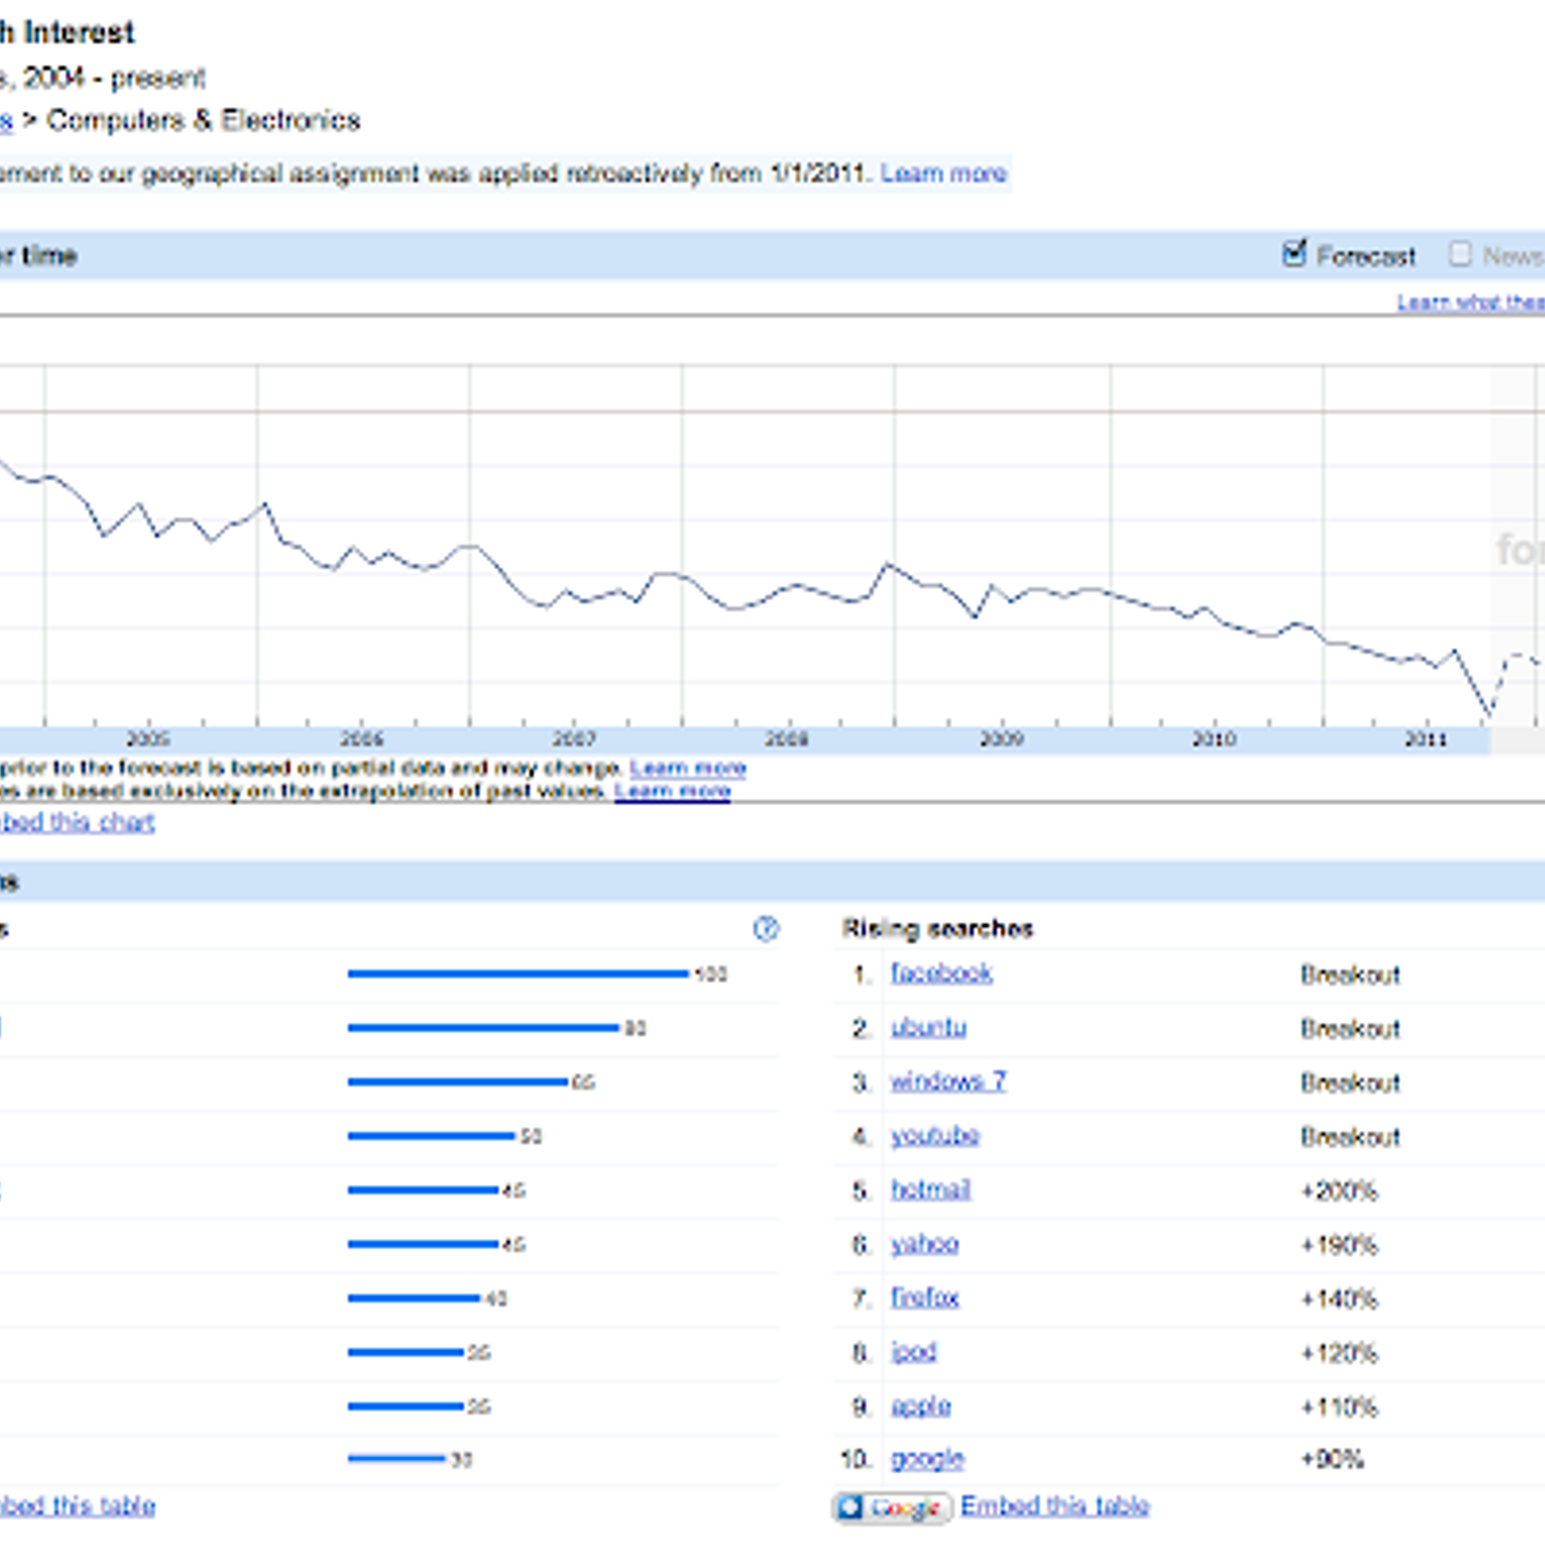
Task: Open rising search youtube
Action: [935, 1136]
